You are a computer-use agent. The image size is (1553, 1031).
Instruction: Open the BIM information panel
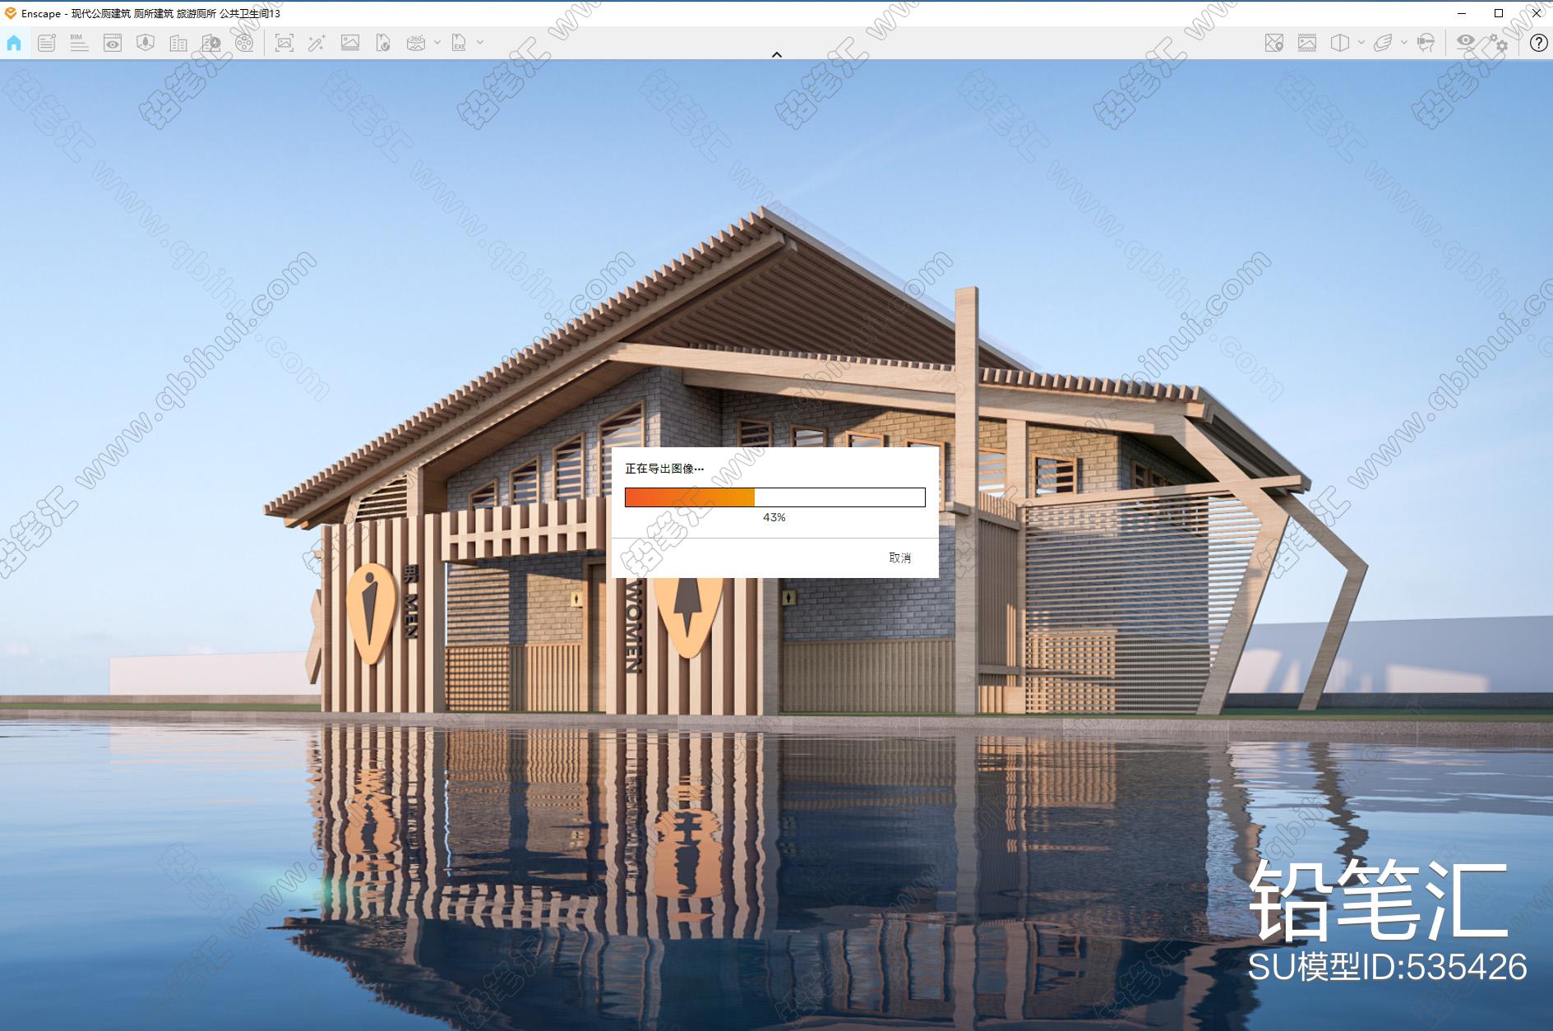(79, 43)
